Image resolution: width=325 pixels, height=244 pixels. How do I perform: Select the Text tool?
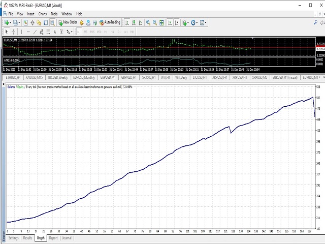55,32
